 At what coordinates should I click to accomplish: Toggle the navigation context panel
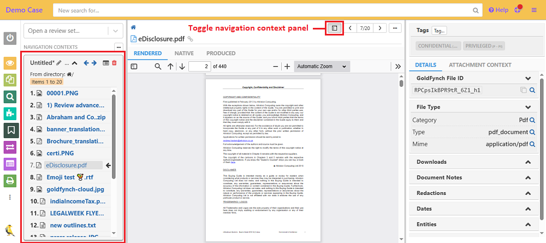click(x=335, y=28)
